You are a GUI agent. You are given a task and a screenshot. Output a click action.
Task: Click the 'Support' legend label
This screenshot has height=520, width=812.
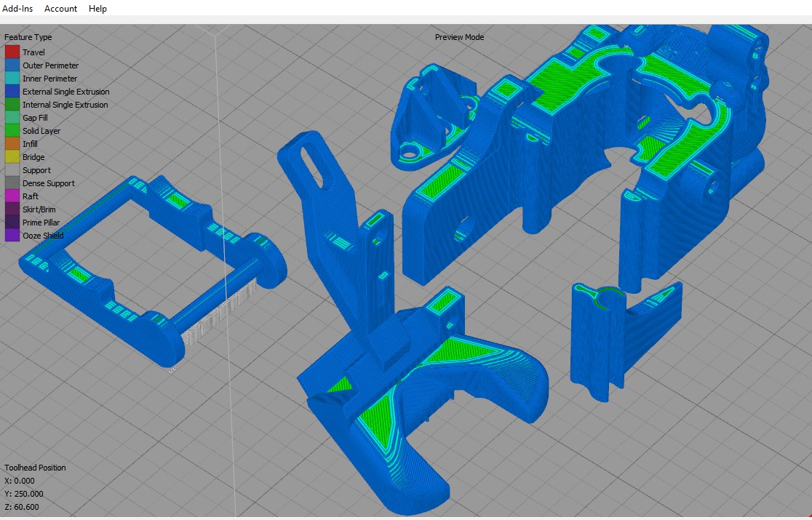pos(37,170)
